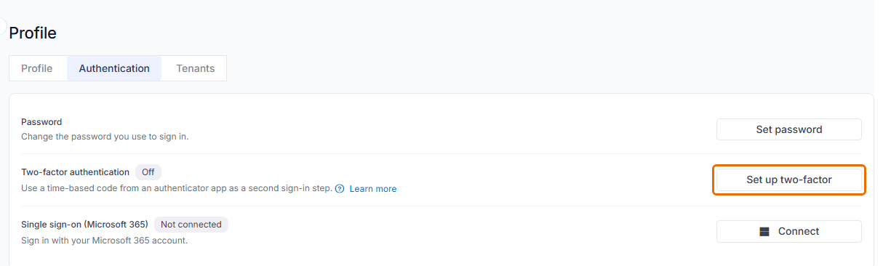Image resolution: width=883 pixels, height=266 pixels.
Task: Click the Password section label
Action: click(x=41, y=122)
